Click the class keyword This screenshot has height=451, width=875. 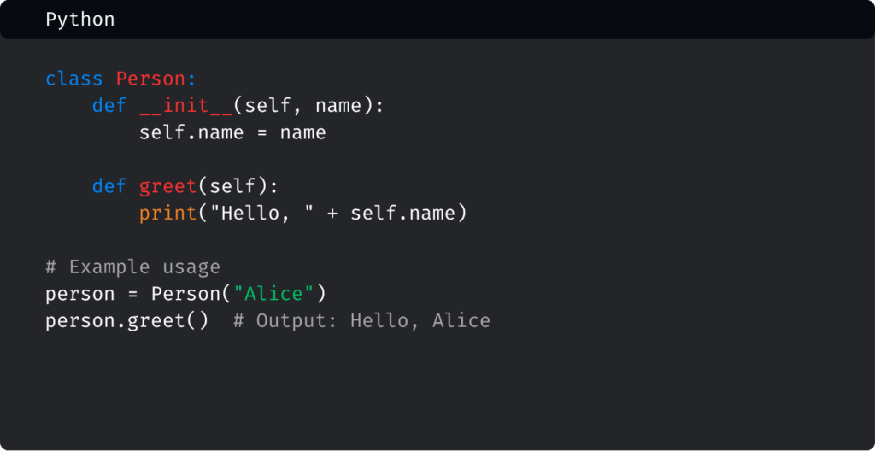click(74, 79)
